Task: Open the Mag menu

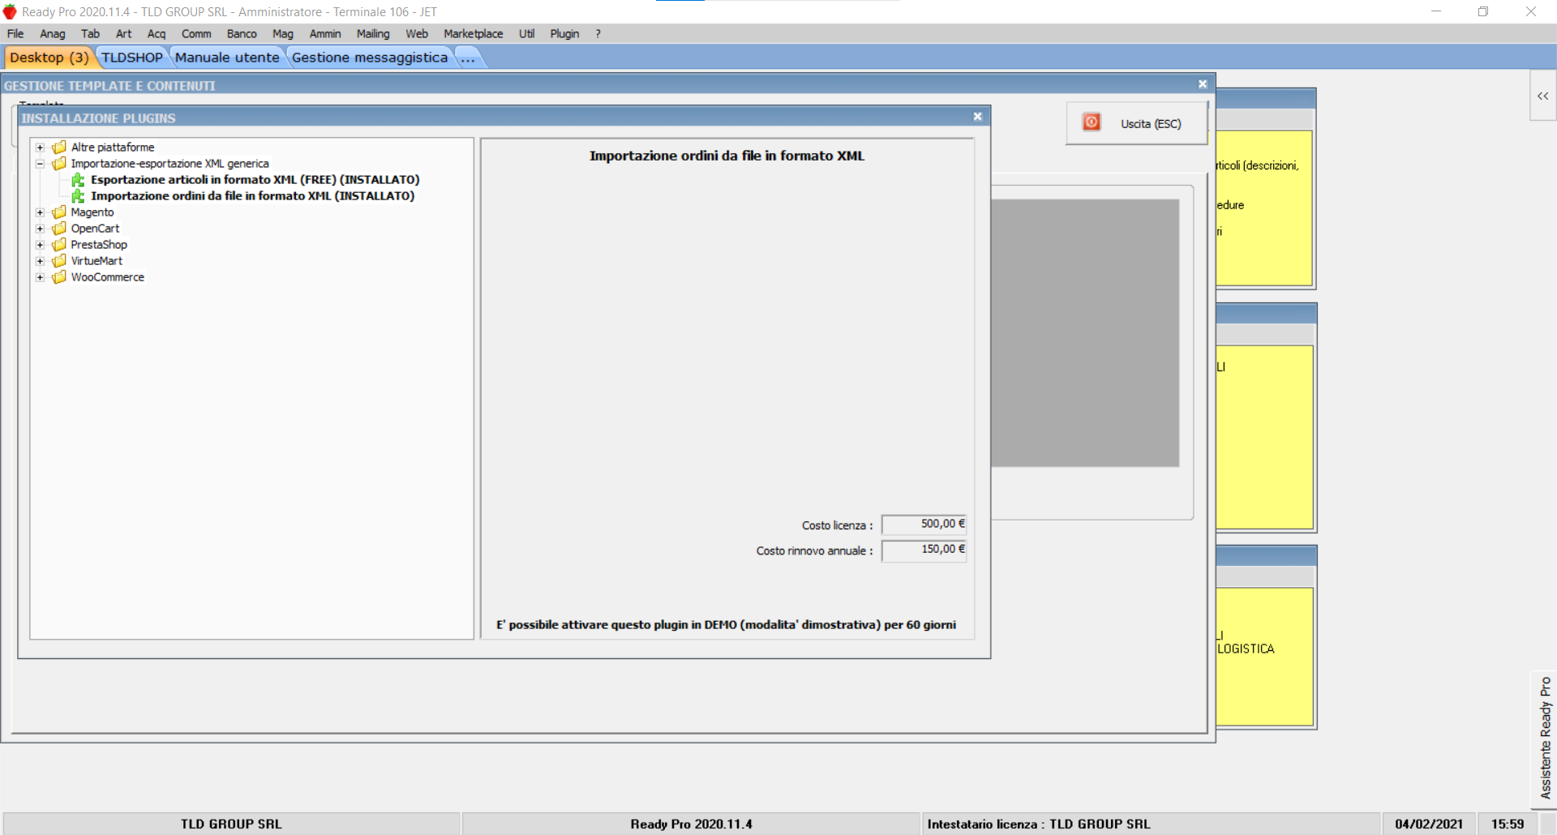Action: 283,34
